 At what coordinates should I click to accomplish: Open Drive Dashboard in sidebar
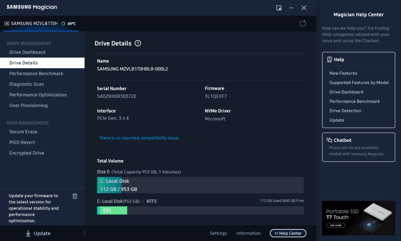pyautogui.click(x=27, y=52)
